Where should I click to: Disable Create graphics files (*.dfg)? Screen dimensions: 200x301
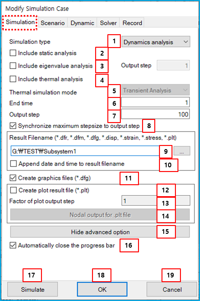coord(13,178)
